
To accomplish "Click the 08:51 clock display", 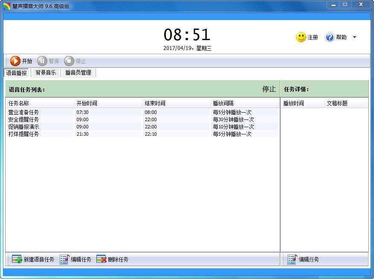I will [187, 35].
